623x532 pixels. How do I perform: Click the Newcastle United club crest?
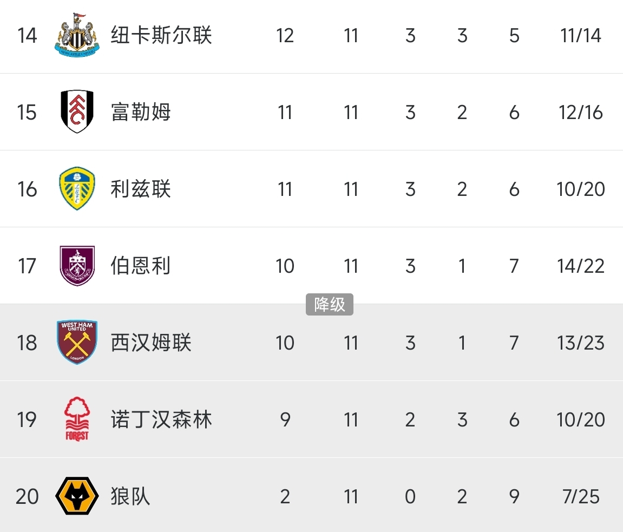(x=77, y=35)
